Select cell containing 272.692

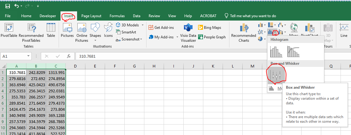pyautogui.click(x=36, y=79)
